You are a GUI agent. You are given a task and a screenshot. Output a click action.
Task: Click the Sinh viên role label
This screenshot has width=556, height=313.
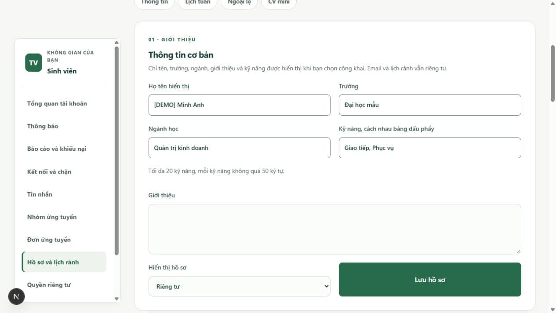click(x=62, y=71)
